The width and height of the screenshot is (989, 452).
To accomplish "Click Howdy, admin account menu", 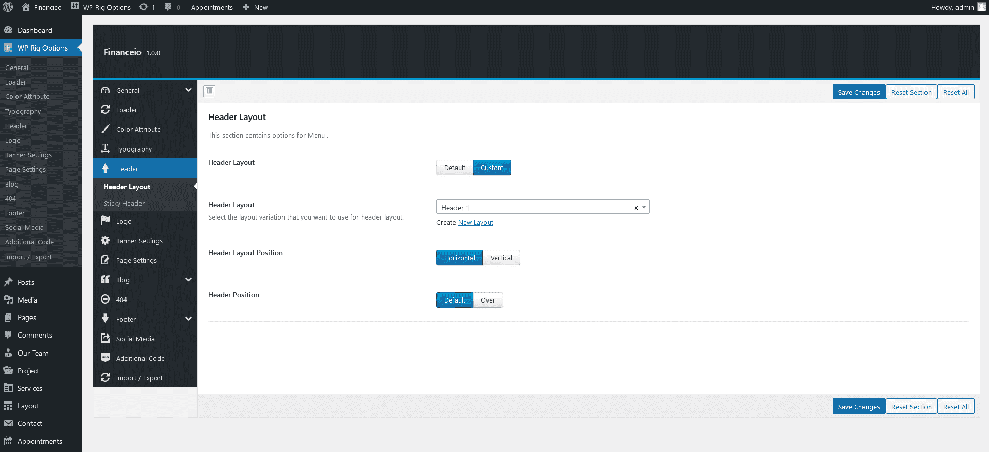I will coord(958,7).
